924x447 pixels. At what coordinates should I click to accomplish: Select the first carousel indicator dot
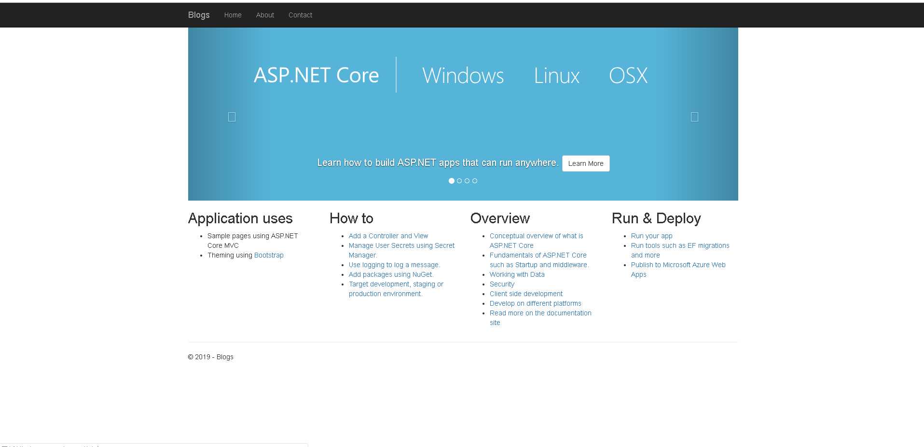[452, 181]
